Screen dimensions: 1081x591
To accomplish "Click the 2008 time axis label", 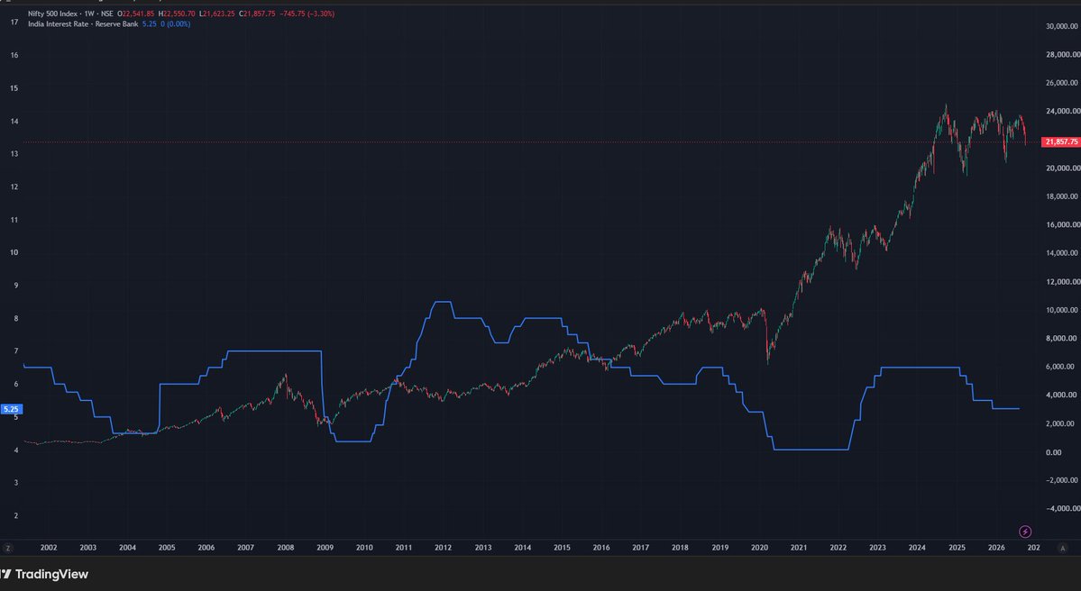I will click(x=286, y=549).
